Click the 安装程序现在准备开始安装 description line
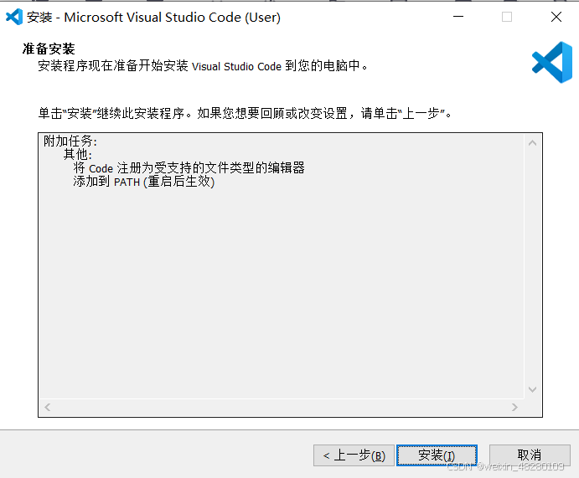Screen dimensions: 579x478 (203, 66)
